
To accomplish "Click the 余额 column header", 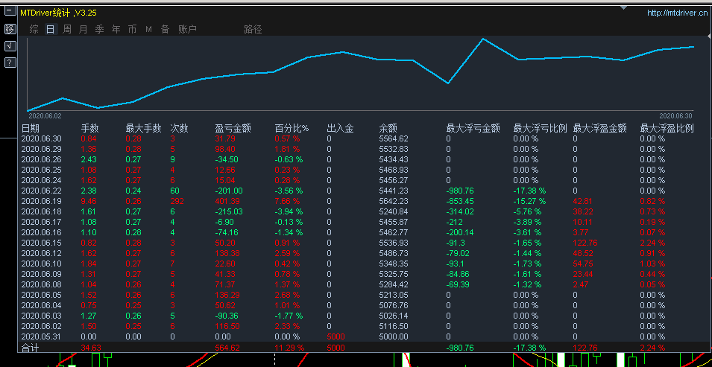I will (x=388, y=128).
